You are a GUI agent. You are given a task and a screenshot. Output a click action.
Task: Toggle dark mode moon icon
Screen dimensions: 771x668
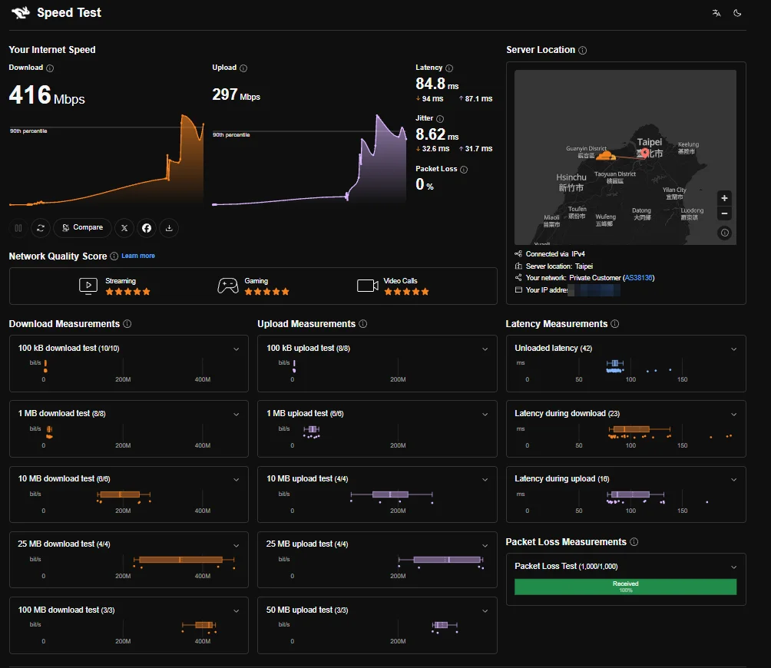[737, 13]
